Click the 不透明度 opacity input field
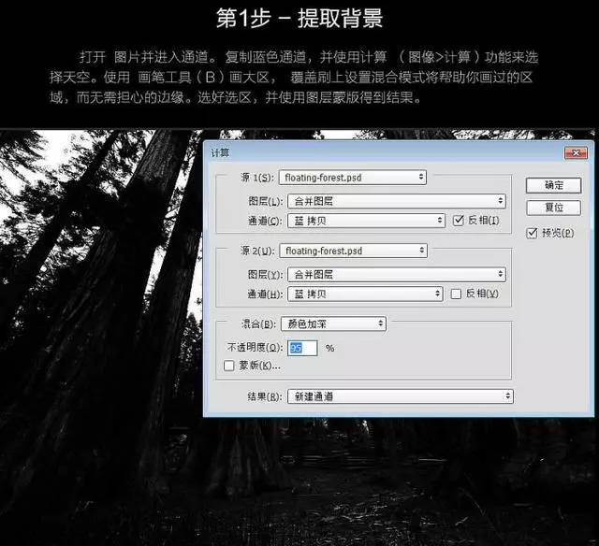Viewport: 599px width, 546px height. tap(302, 348)
